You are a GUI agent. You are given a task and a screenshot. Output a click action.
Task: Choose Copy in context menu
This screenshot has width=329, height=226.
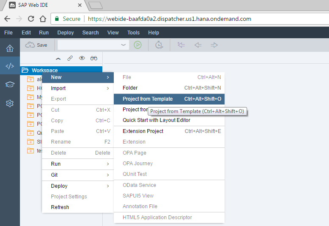click(78, 121)
